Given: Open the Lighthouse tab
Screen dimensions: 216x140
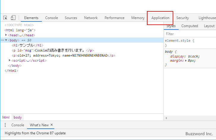Looking at the screenshot, I should pyautogui.click(x=207, y=18).
